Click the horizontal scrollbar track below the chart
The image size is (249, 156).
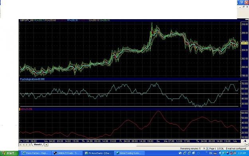click(x=147, y=144)
